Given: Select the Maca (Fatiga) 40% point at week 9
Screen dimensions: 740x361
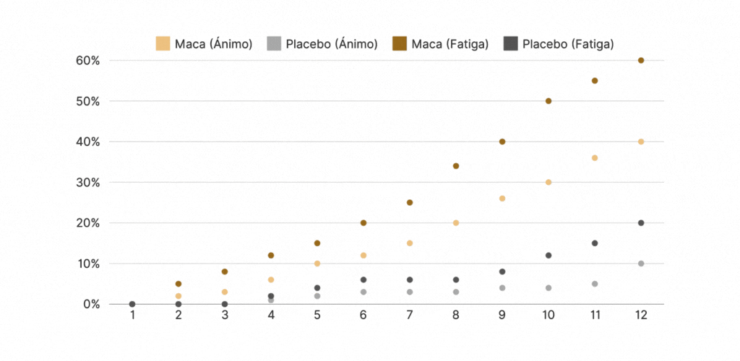Looking at the screenshot, I should [502, 142].
